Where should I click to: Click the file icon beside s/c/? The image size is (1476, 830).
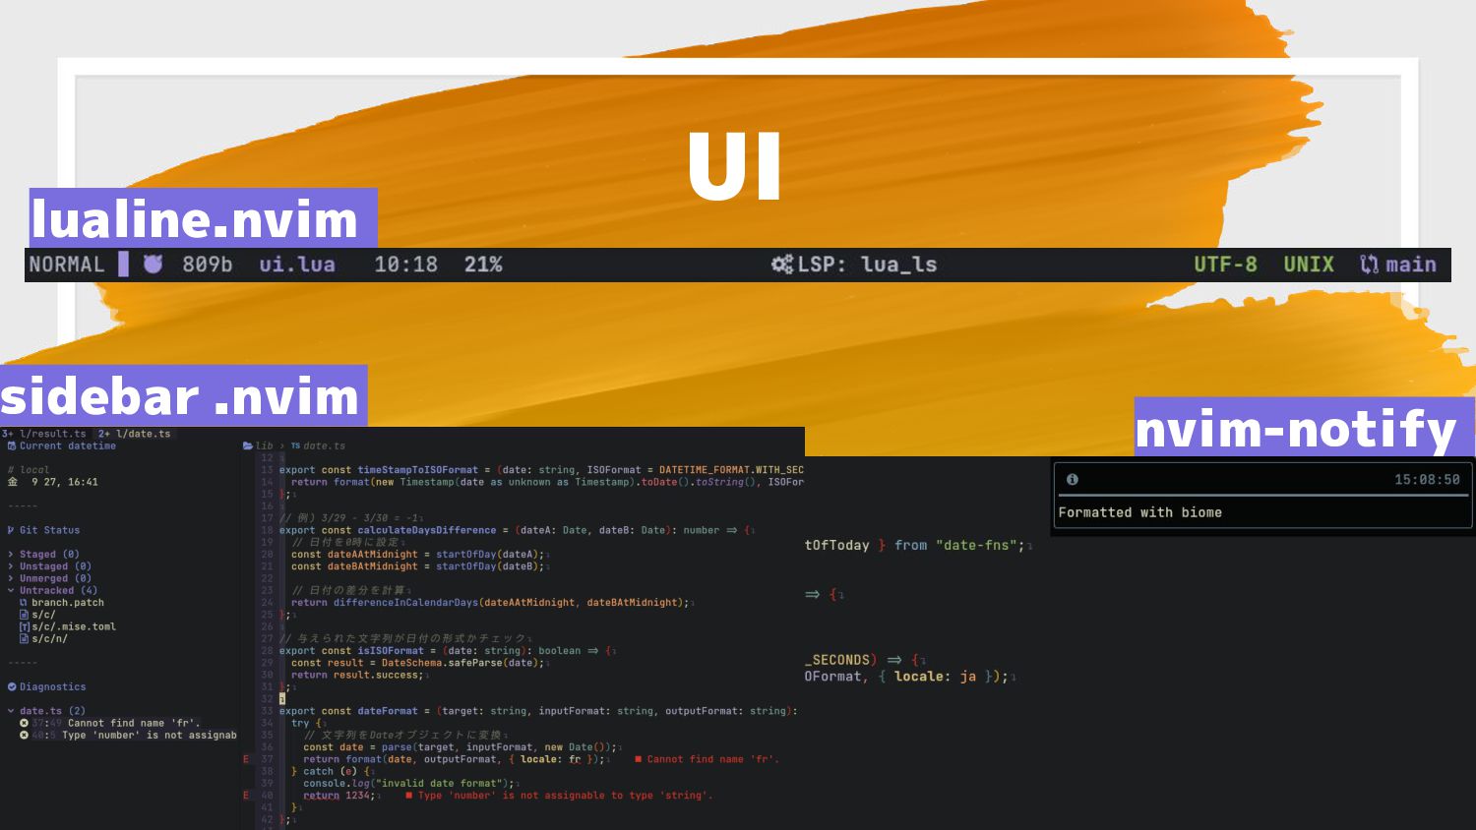coord(24,615)
